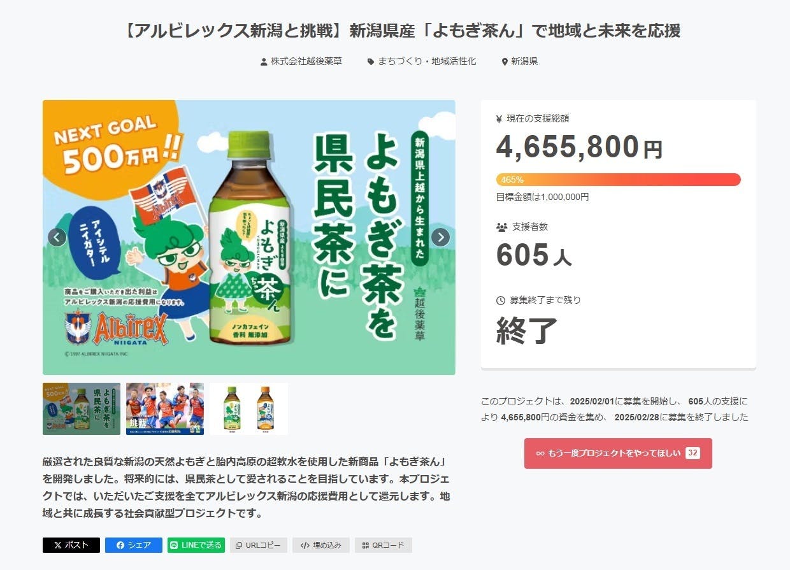
Task: Click the next image arrow on carousel
Action: pos(440,238)
